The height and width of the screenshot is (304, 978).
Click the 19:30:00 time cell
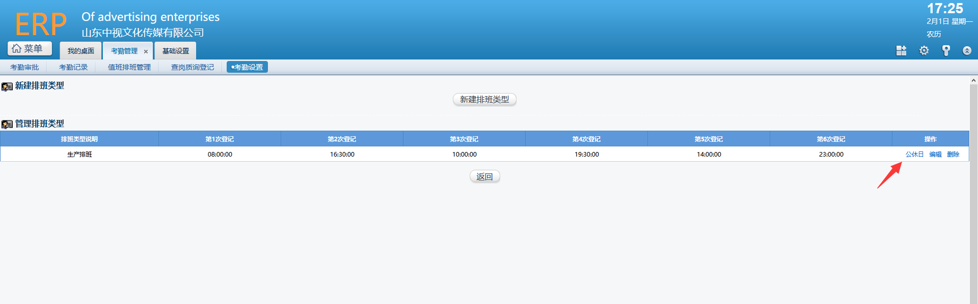click(x=586, y=154)
